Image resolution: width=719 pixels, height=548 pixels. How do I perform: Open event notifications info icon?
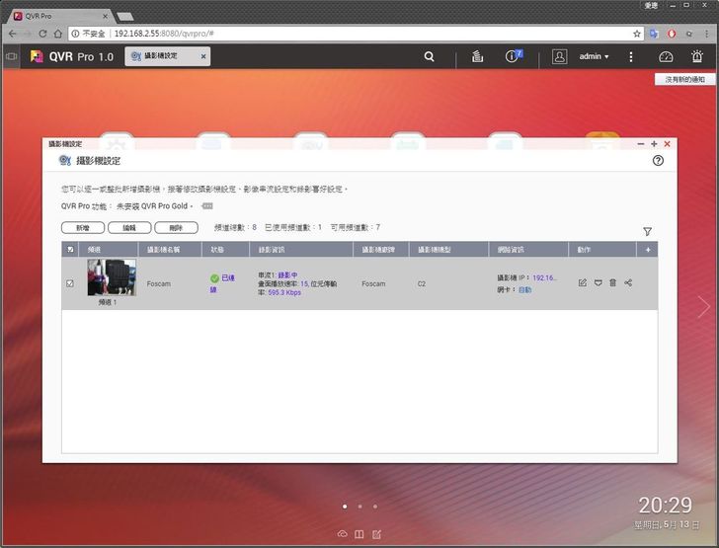pyautogui.click(x=513, y=57)
